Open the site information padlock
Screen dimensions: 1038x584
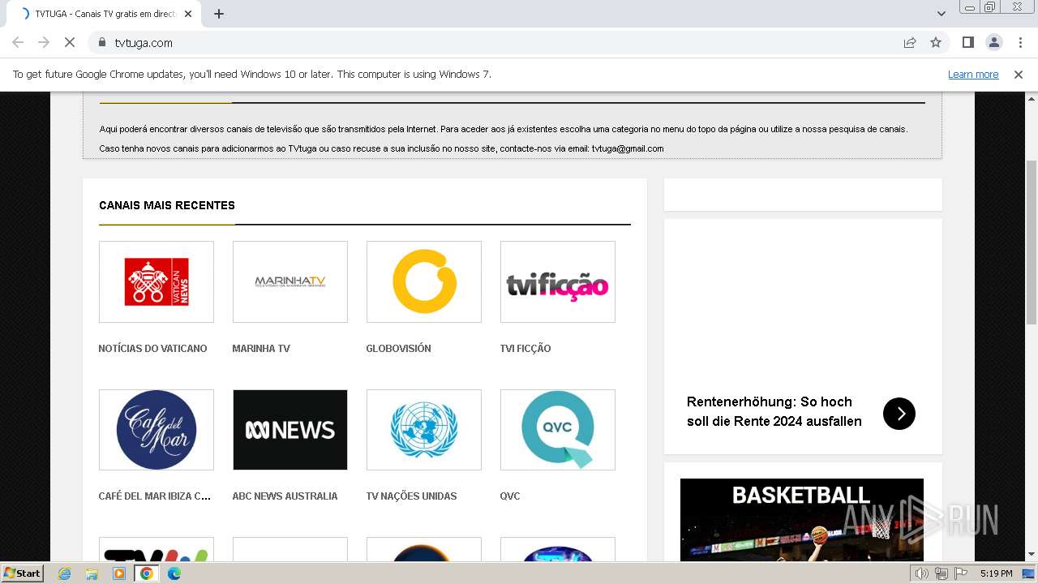[102, 42]
